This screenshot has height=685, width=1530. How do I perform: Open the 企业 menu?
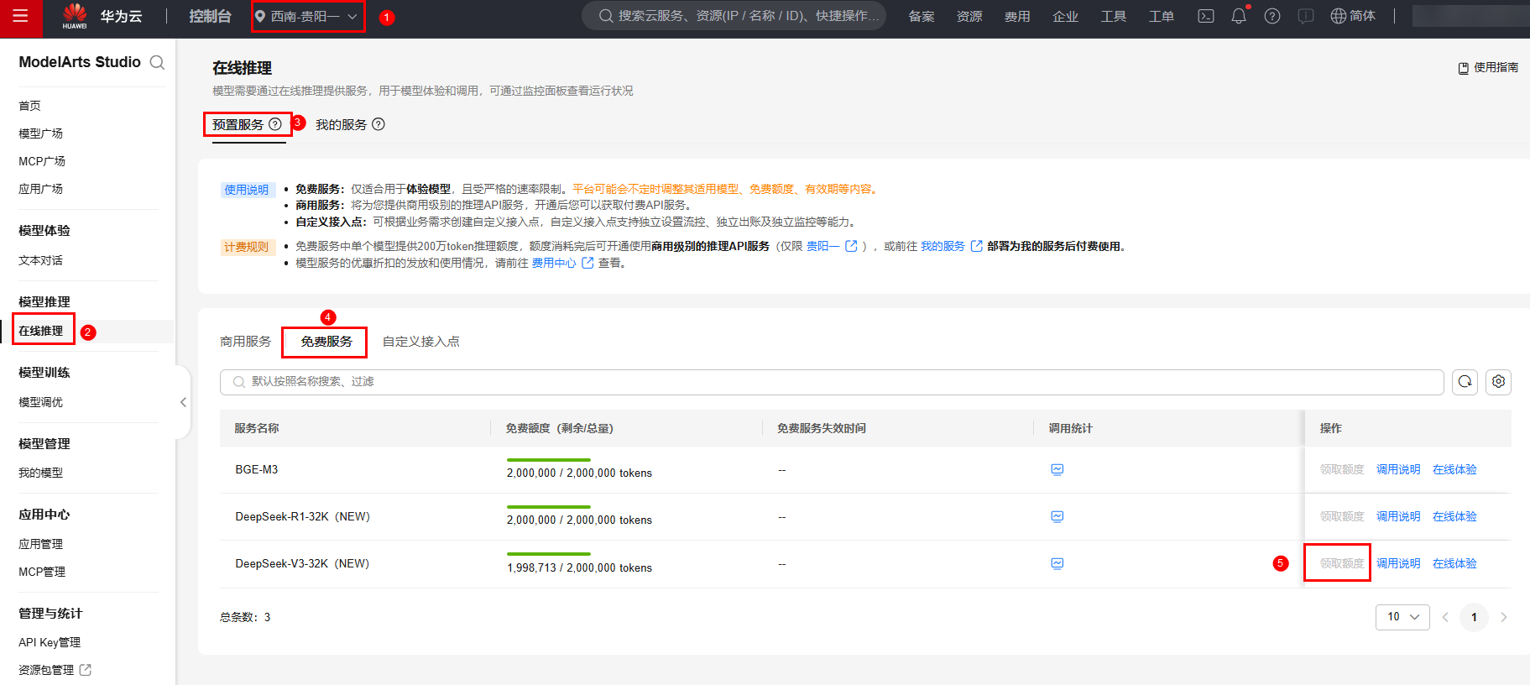tap(1065, 16)
